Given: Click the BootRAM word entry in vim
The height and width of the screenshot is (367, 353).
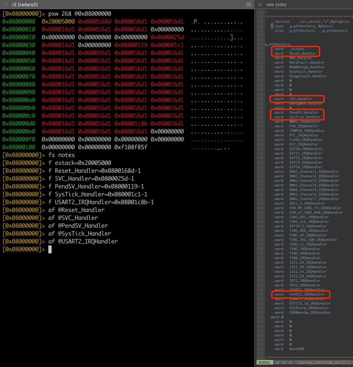Looking at the screenshot, I should (x=296, y=349).
